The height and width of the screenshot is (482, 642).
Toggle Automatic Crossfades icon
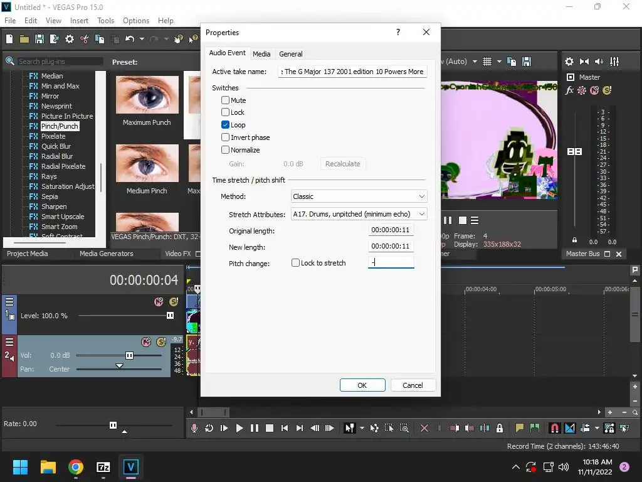click(569, 428)
